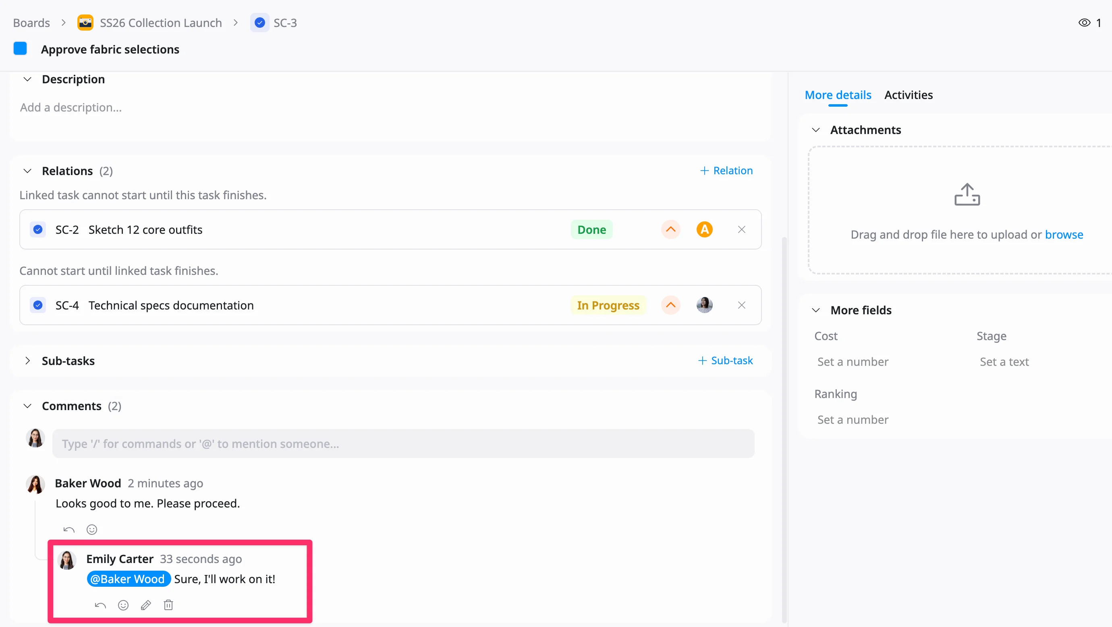
Task: Collapse the More fields section
Action: point(815,310)
